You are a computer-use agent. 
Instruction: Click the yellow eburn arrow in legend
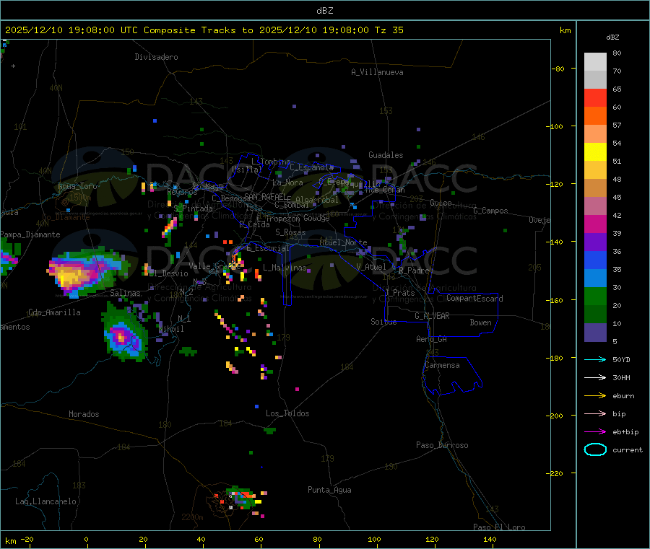(595, 395)
